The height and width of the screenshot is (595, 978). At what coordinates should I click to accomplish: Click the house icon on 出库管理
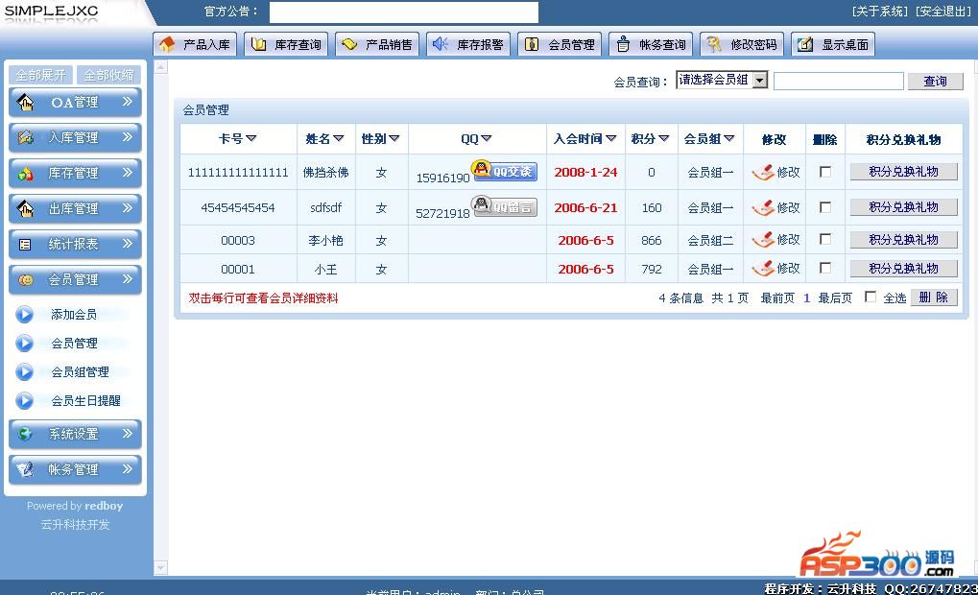click(25, 208)
